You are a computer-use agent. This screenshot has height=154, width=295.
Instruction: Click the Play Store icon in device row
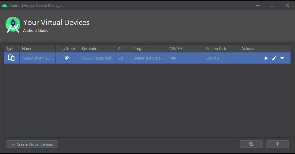click(x=67, y=58)
